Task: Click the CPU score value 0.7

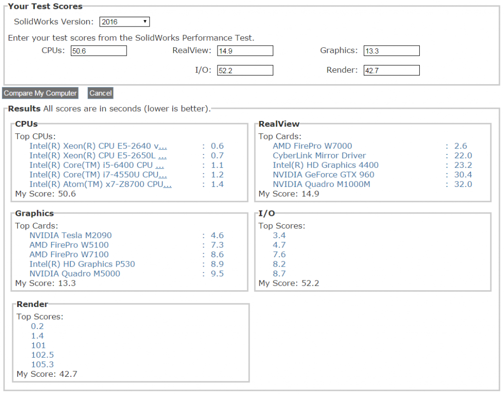Action: (217, 156)
